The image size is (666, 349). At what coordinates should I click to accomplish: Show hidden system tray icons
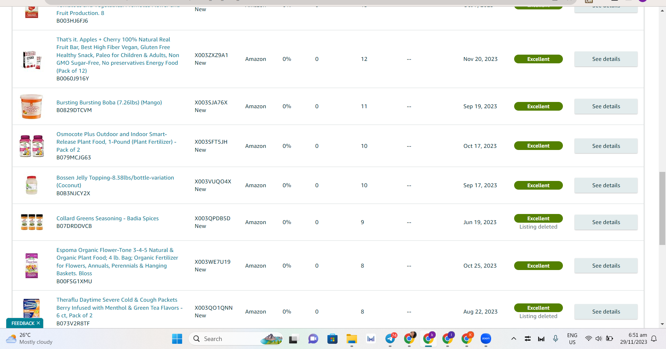[513, 339]
